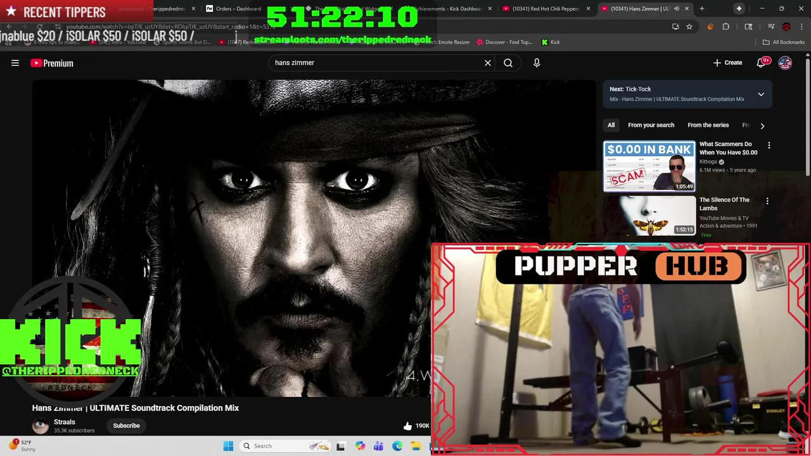Screen dimensions: 811x456
Task: Open the Windows Start menu
Action: point(228,446)
